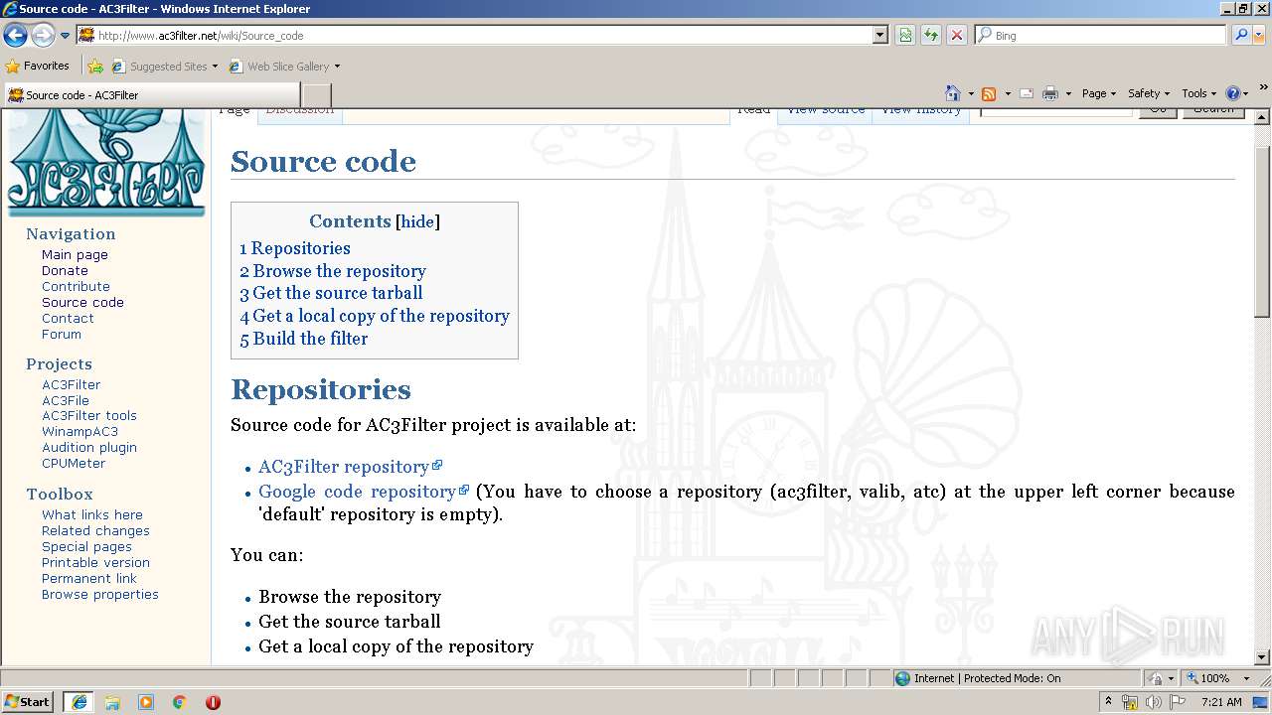Open Internet Explorer taskbar icon
Viewport: 1272px width, 715px height.
coord(79,702)
